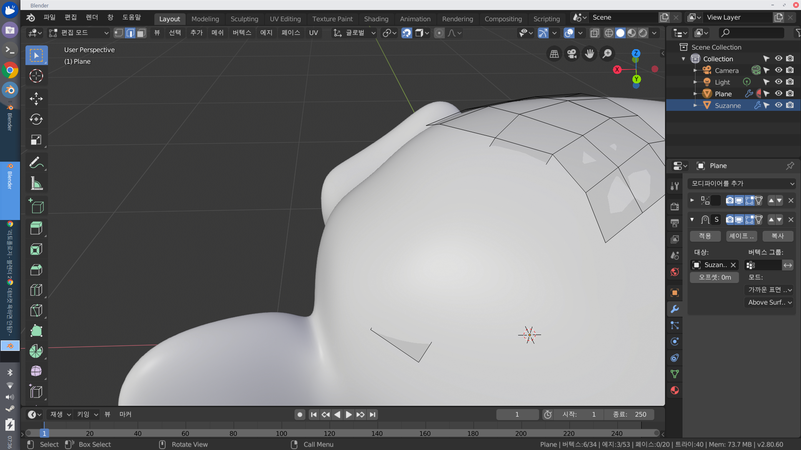Toggle viewport overlays
Screen dimensions: 801x450
coord(569,33)
